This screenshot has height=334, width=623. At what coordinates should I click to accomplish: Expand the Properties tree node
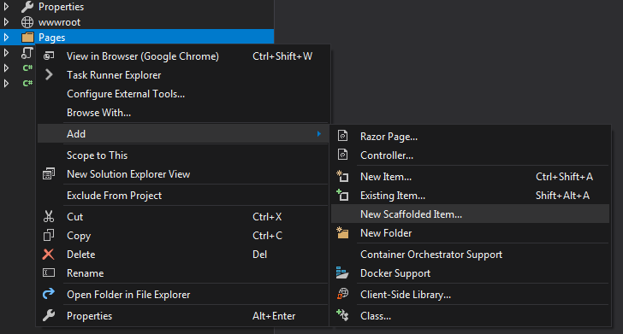[x=6, y=7]
